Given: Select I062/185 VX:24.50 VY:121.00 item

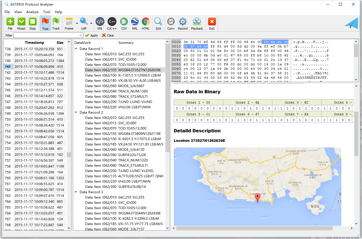Looking at the screenshot, I should click(124, 144).
